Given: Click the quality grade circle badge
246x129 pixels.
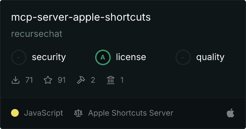Looking at the screenshot, I should pos(183,57).
